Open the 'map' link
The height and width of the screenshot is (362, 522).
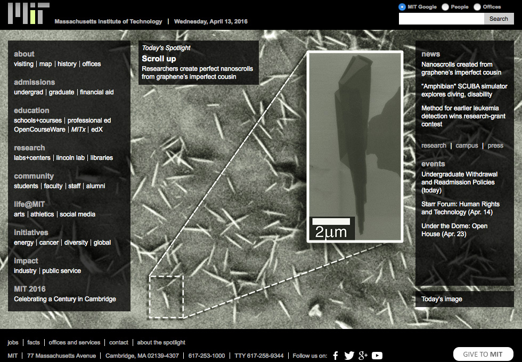point(46,64)
